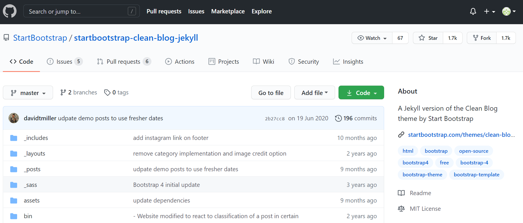The height and width of the screenshot is (223, 523).
Task: Open the StartBootstrap owner link
Action: tap(40, 38)
